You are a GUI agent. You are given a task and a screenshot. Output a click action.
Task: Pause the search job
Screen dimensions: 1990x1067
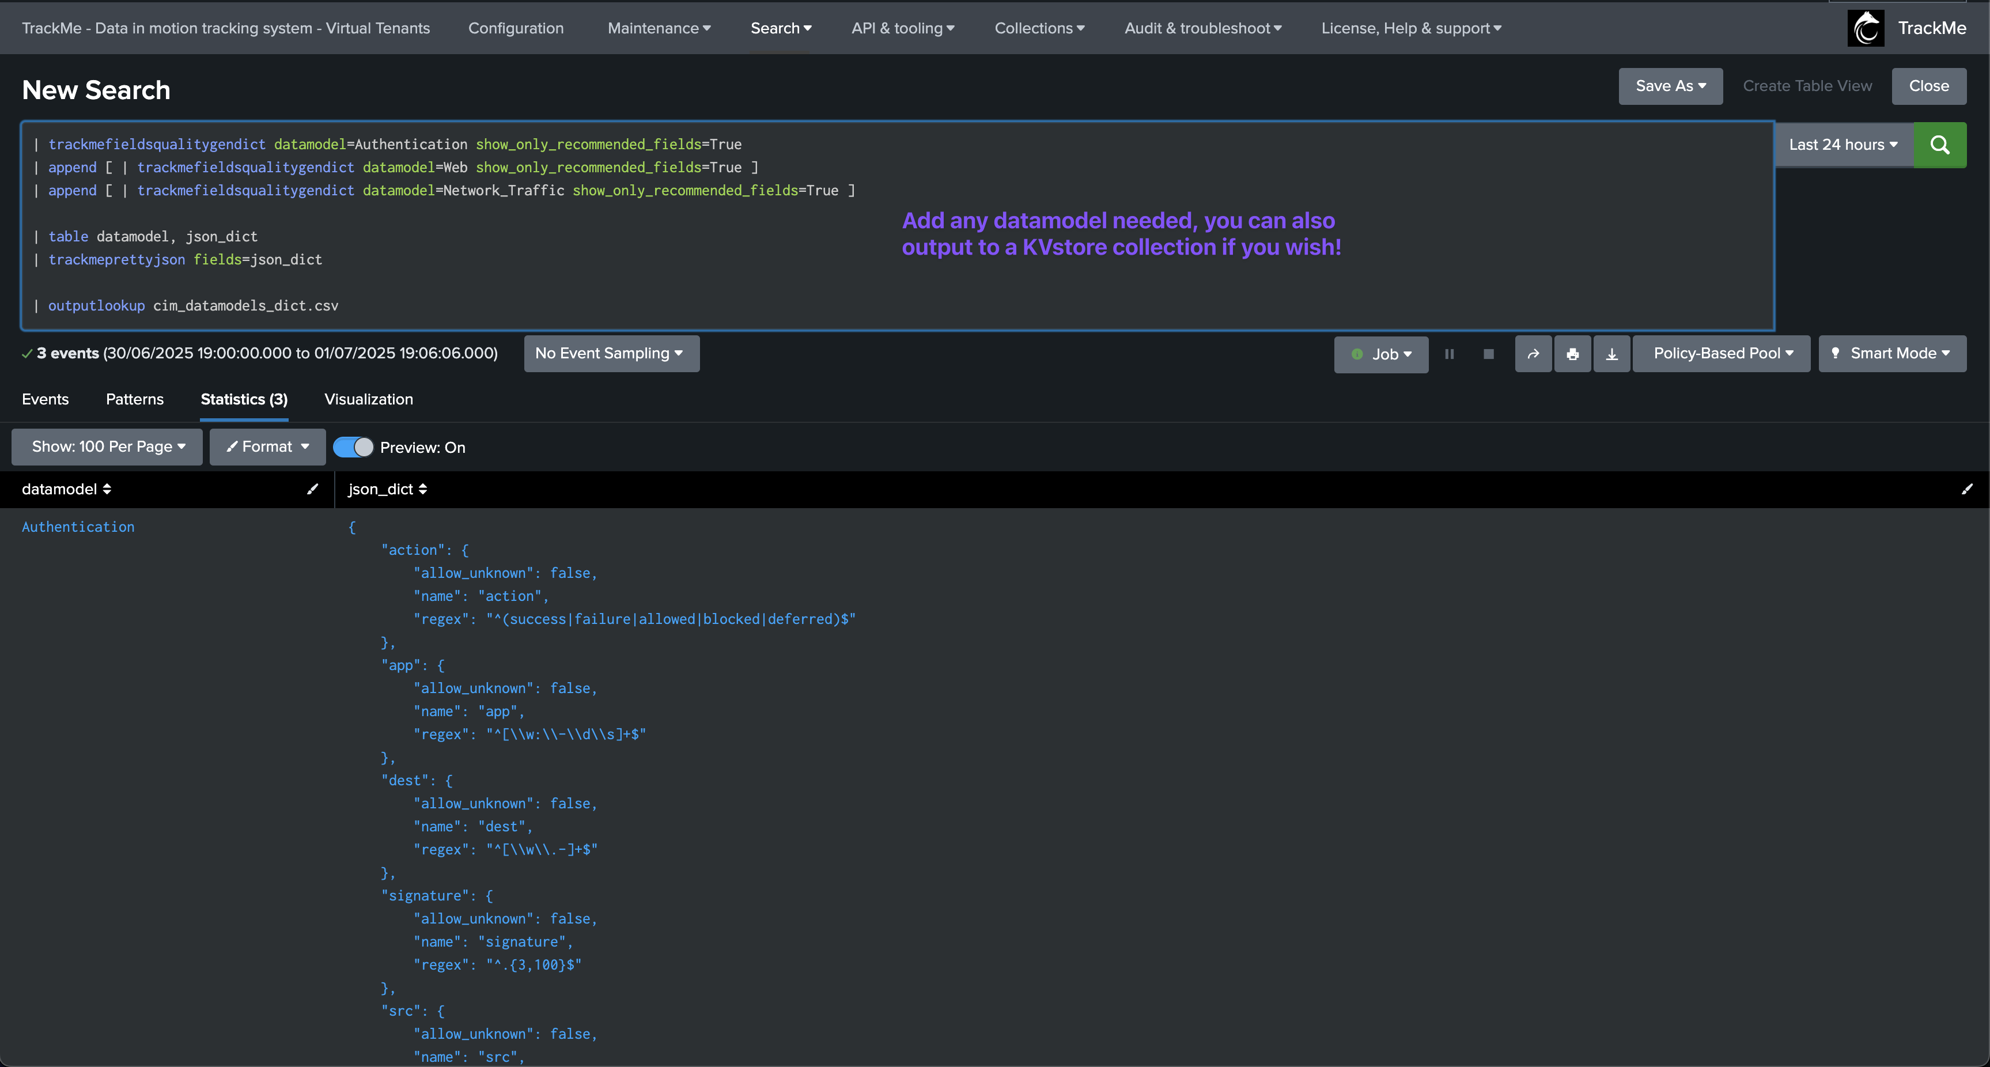pos(1449,354)
